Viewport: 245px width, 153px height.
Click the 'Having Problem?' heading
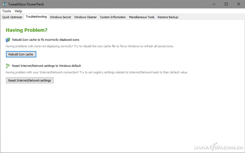26,30
